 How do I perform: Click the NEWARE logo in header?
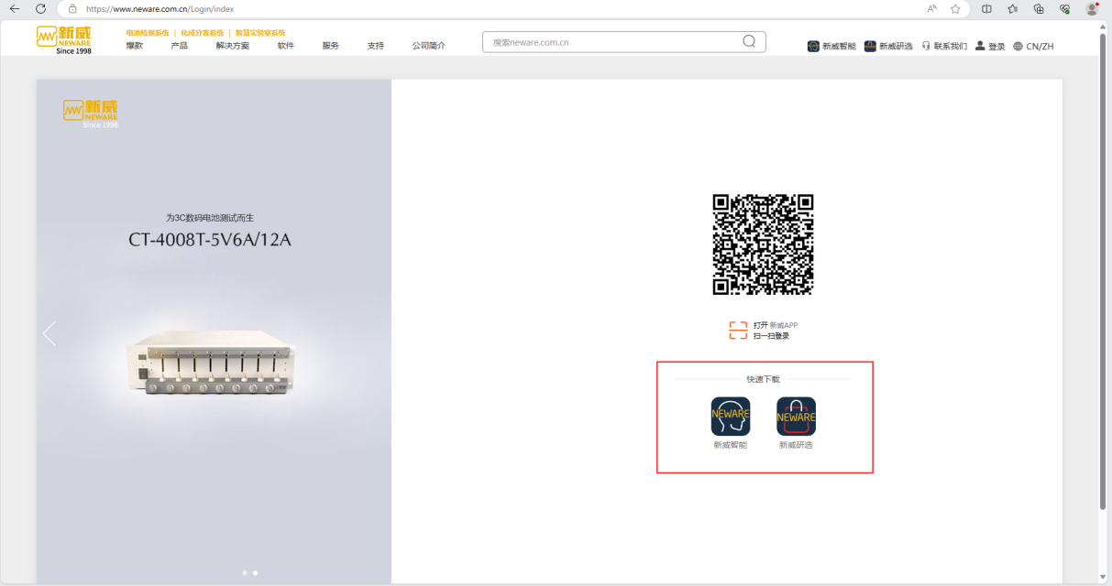pyautogui.click(x=64, y=39)
